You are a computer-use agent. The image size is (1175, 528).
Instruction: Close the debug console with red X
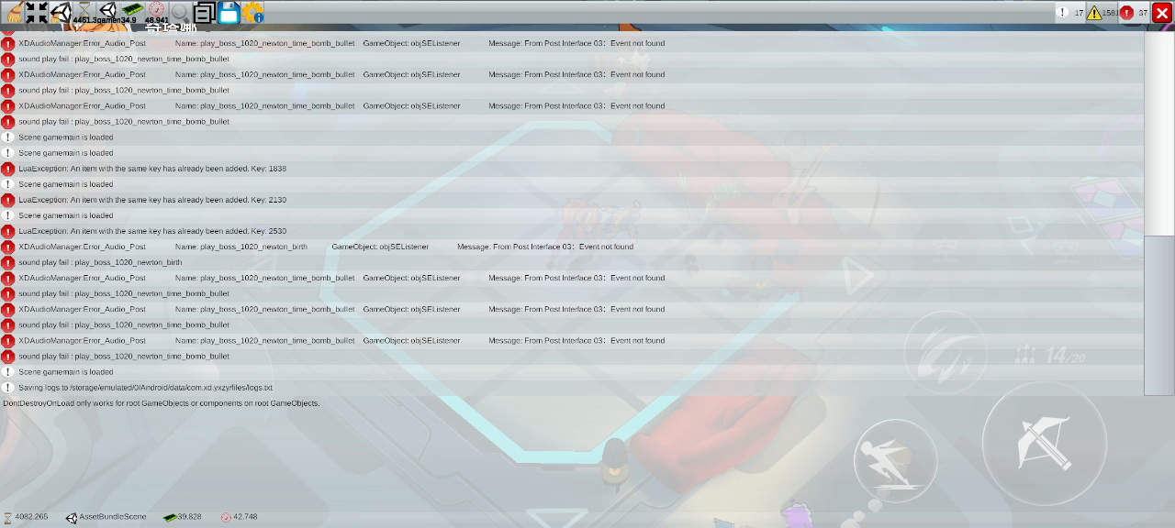(1162, 13)
